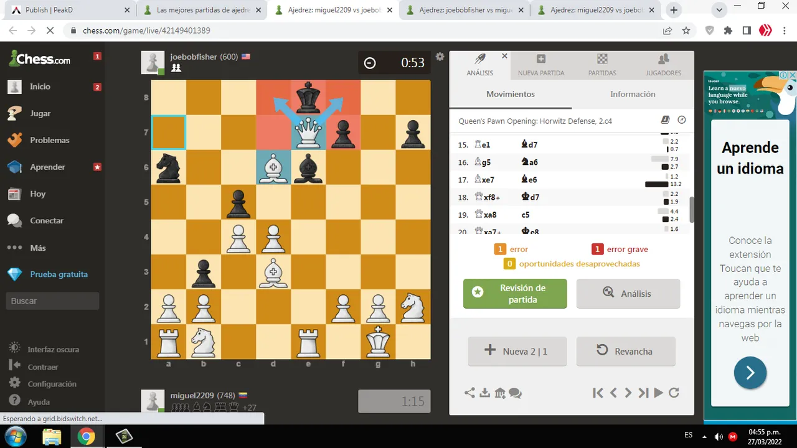
Task: Open miguel2209 profile name
Action: 192,395
